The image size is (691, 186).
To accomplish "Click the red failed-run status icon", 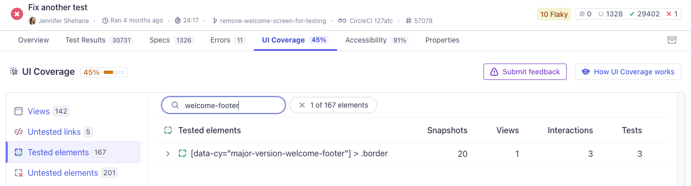I will (17, 14).
